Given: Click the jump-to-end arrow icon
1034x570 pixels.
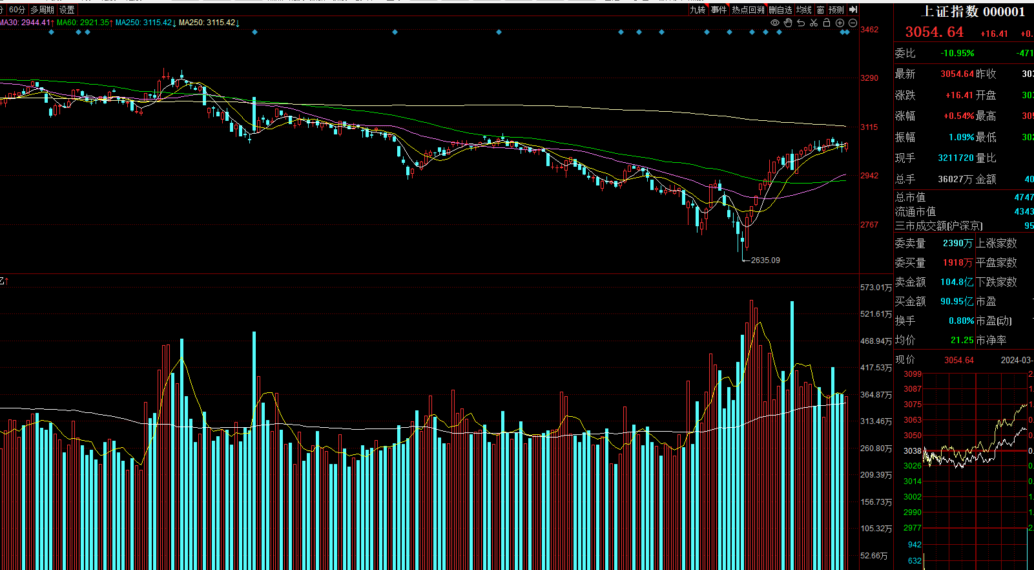Looking at the screenshot, I should 853,10.
